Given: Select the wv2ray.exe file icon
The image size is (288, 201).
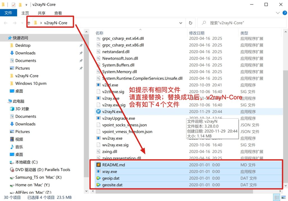Looking at the screenshot, I should click(98, 138).
